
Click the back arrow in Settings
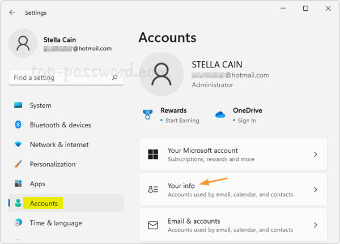12,12
